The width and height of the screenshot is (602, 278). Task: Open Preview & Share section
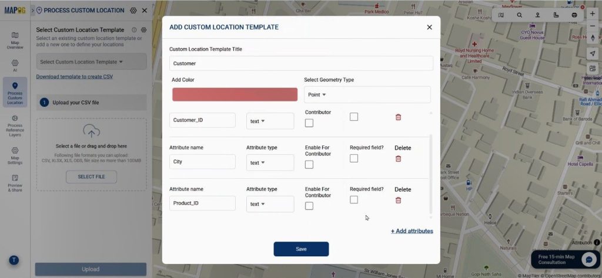(15, 184)
